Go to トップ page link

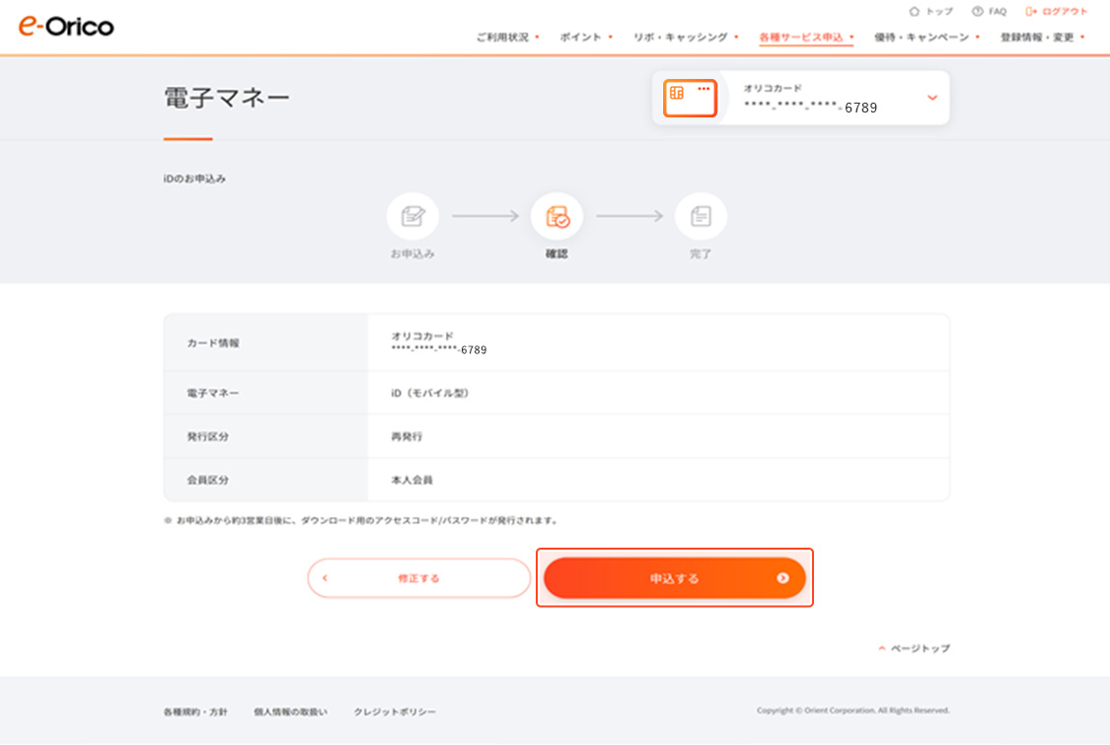pyautogui.click(x=939, y=11)
